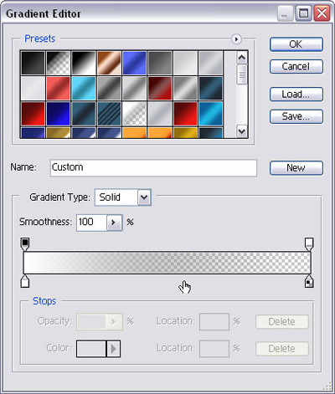
Task: Maximize the Gradient Editor window
Action: tap(303, 13)
